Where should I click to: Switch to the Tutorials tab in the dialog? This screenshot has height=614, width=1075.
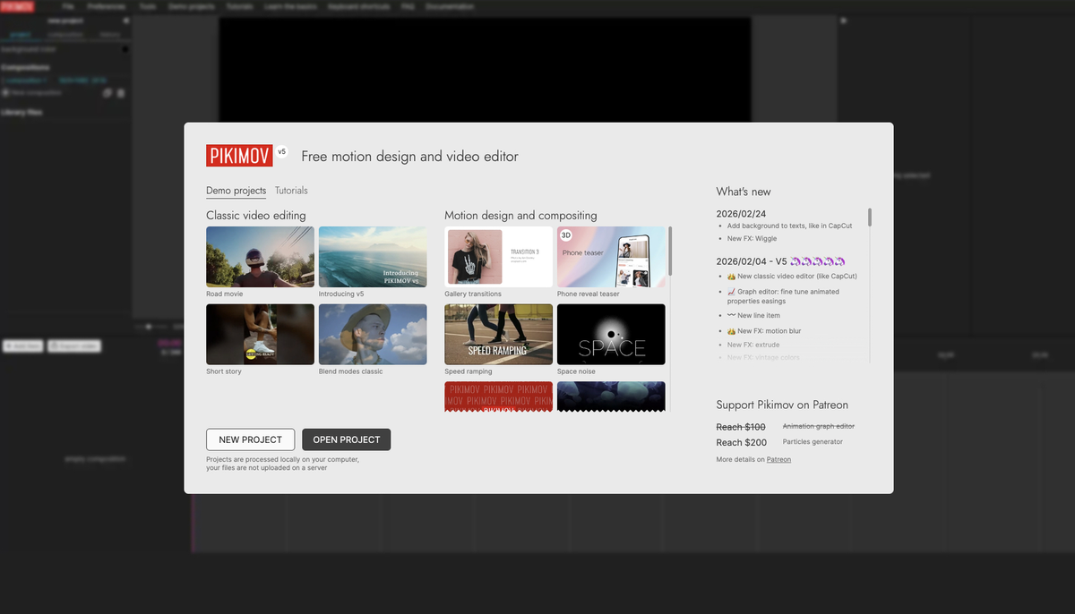(x=291, y=191)
